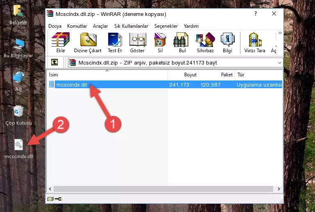
Task: Open the Sık Kullanılanlar menu
Action: (x=131, y=26)
